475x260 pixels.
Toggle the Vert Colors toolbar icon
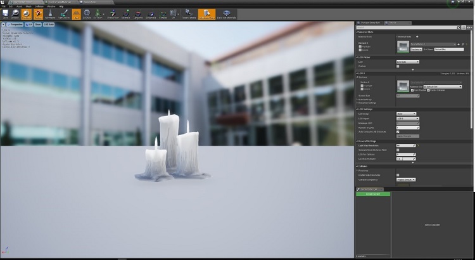click(63, 13)
